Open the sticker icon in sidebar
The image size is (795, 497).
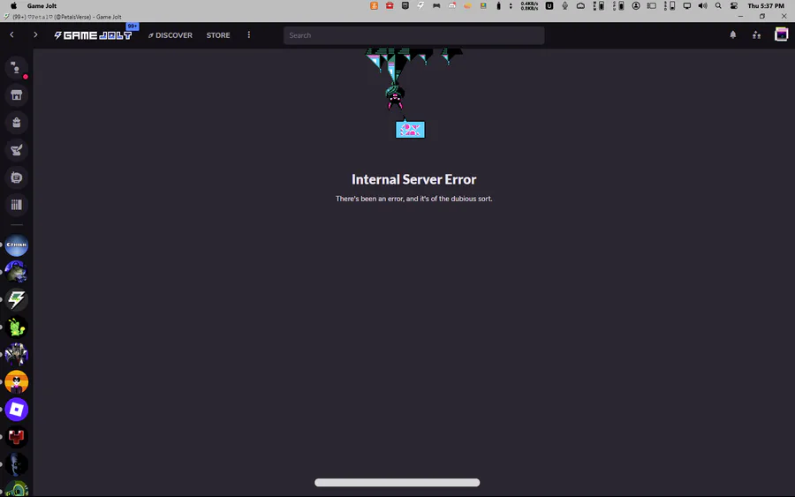(x=16, y=177)
